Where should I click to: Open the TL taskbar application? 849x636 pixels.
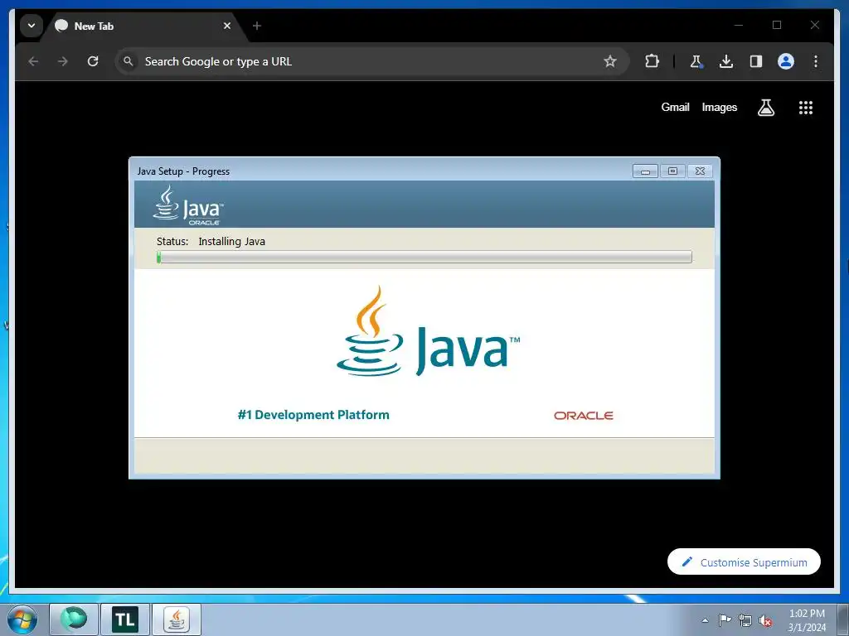pyautogui.click(x=125, y=619)
